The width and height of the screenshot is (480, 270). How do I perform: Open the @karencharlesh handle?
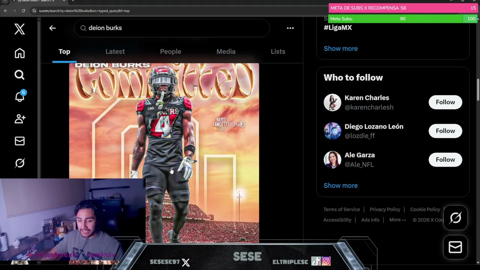click(369, 107)
